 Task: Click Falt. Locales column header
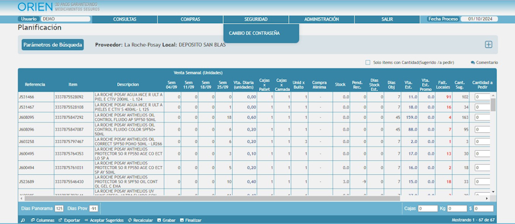click(x=443, y=85)
